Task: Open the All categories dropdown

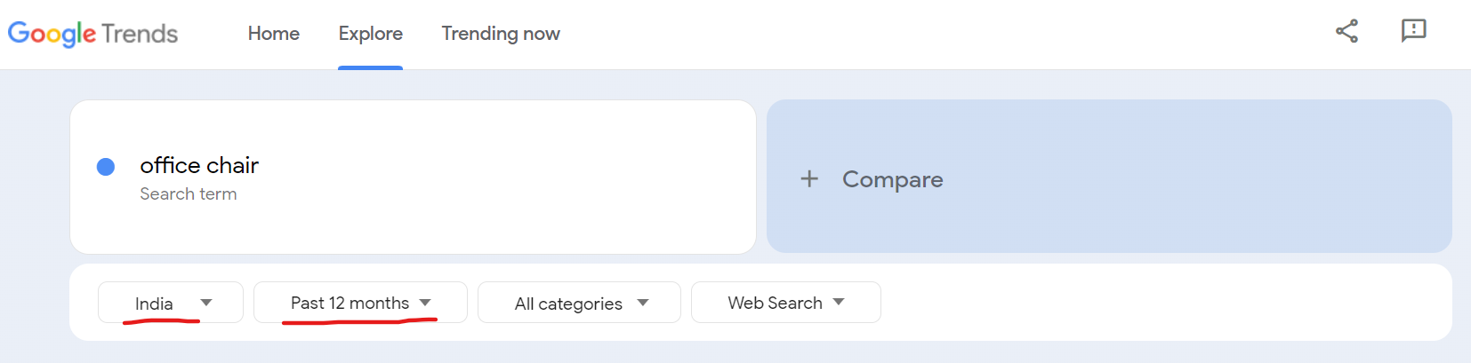Action: (568, 304)
